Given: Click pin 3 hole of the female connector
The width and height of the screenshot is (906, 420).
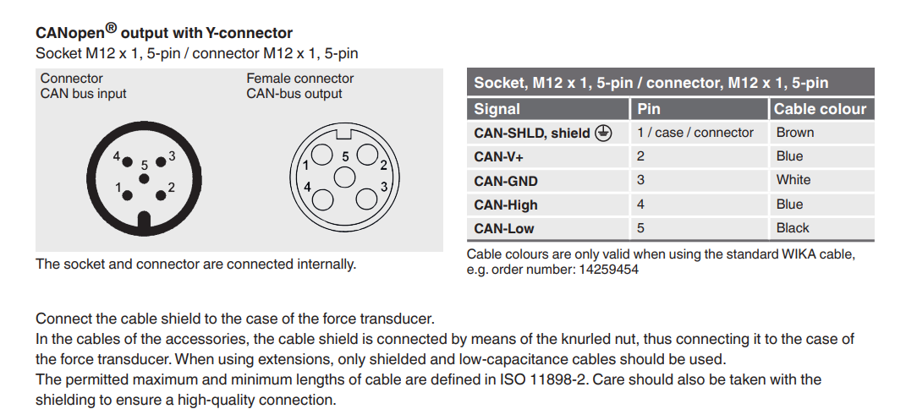Looking at the screenshot, I should coord(366,198).
